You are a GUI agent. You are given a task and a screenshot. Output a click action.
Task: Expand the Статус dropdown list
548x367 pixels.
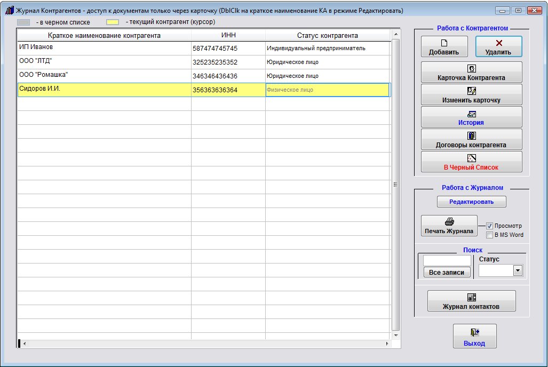coord(517,271)
